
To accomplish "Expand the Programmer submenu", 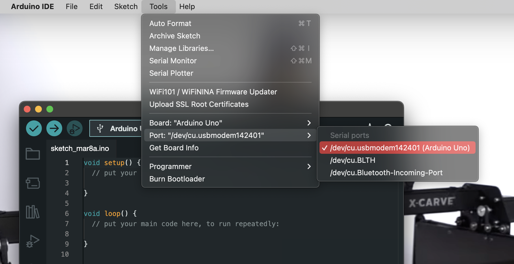I will (230, 166).
